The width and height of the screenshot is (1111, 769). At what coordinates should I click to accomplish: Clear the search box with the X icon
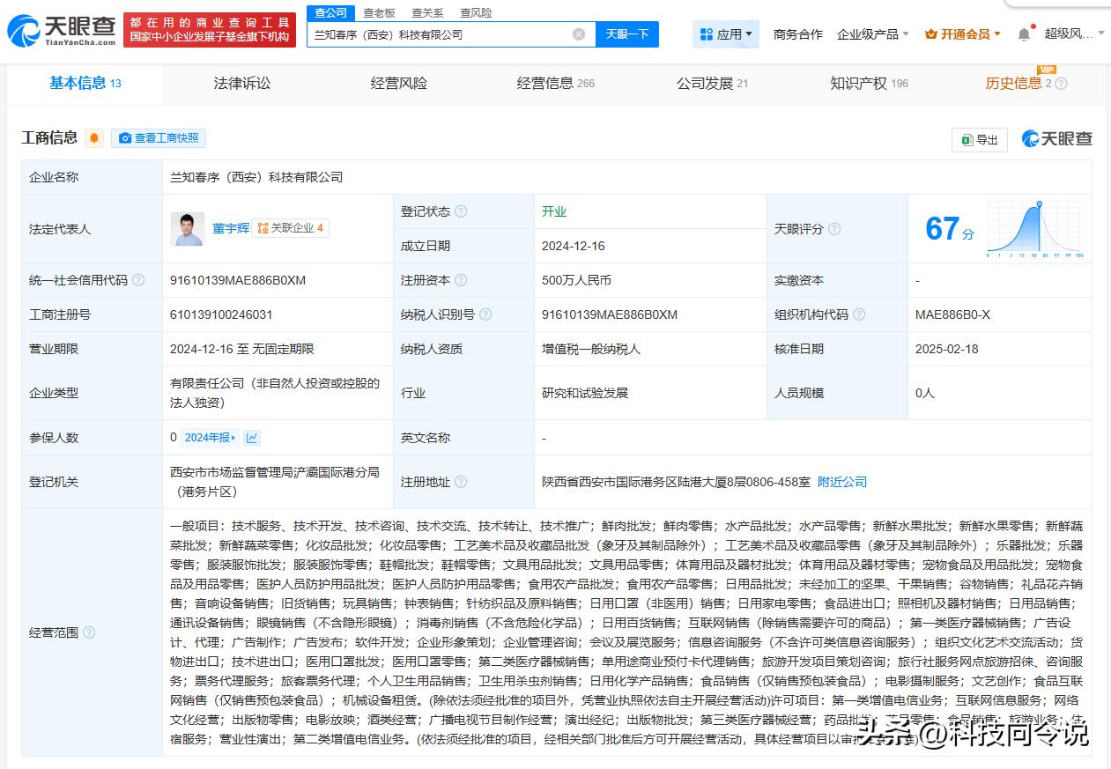579,34
